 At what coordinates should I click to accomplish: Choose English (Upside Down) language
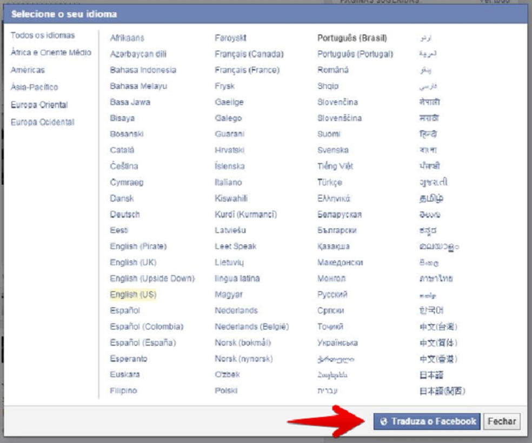[152, 278]
